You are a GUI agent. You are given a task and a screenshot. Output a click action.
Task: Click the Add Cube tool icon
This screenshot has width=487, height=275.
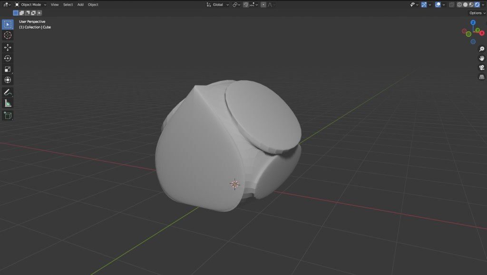click(x=8, y=115)
